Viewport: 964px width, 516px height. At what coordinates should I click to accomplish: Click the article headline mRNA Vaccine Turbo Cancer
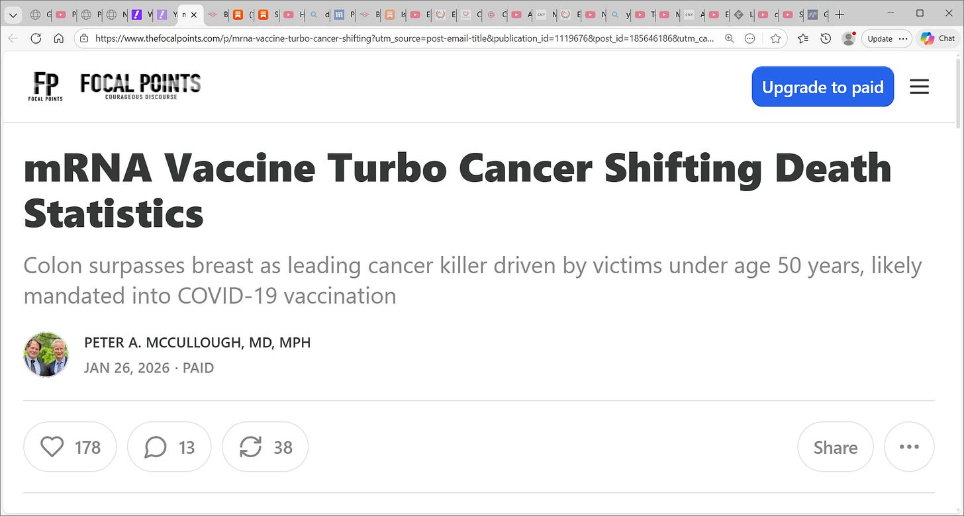coord(458,191)
